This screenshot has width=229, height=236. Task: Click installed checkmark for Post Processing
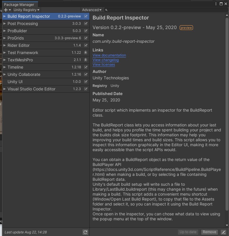tap(86, 24)
